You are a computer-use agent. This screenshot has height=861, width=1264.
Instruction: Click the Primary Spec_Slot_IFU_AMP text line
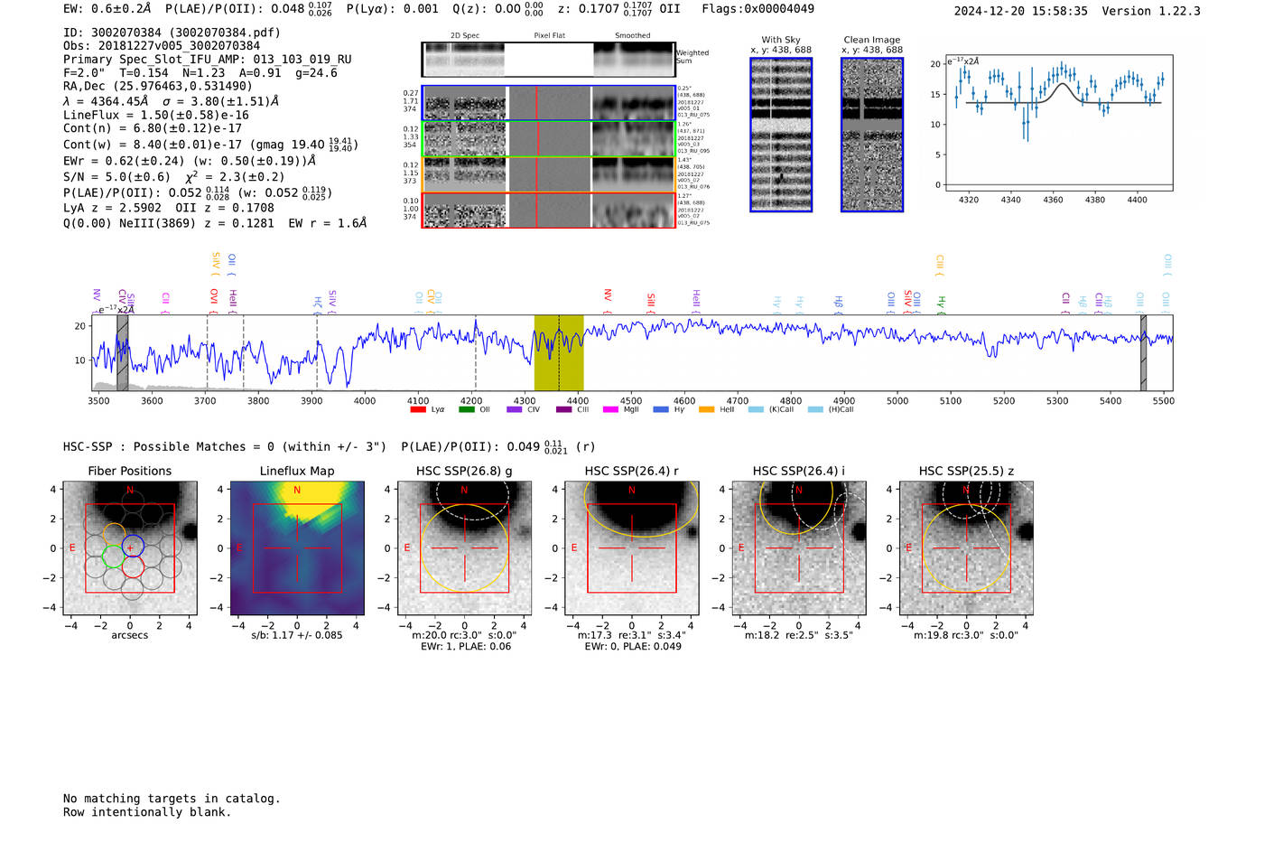coord(208,60)
